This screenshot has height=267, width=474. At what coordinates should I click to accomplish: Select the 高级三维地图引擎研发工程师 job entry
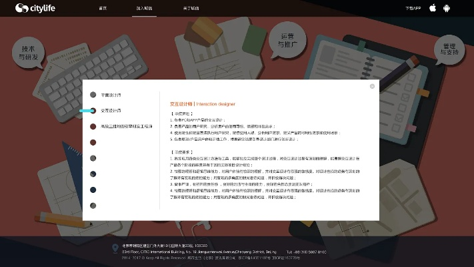127,126
